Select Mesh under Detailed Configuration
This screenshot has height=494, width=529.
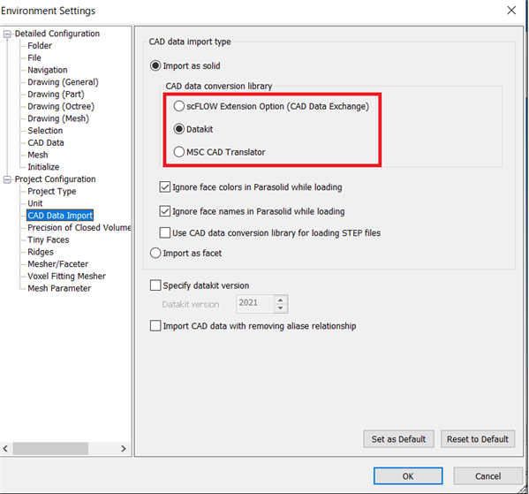[37, 155]
